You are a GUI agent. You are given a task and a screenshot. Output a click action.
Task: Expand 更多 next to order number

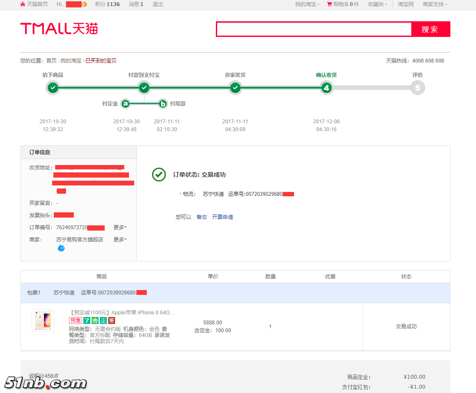(x=120, y=228)
